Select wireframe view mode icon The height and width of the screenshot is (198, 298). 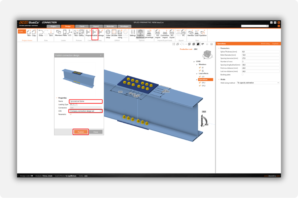coord(189,44)
